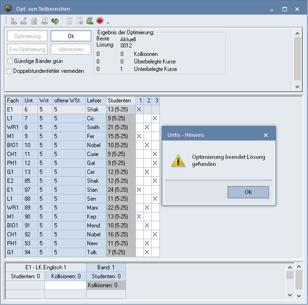Click inner scrollbar up arrow in bottom detail pane
This screenshot has width=308, height=305.
(290, 267)
